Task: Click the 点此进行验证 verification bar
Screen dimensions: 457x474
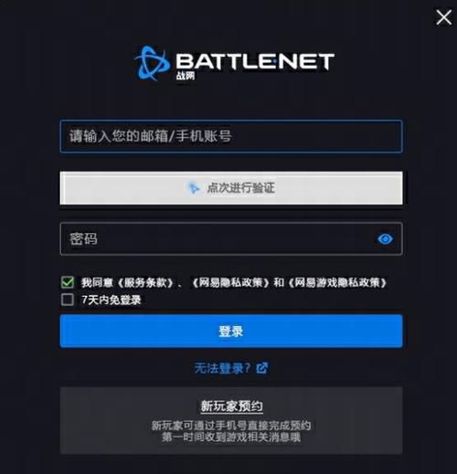Action: pos(231,188)
